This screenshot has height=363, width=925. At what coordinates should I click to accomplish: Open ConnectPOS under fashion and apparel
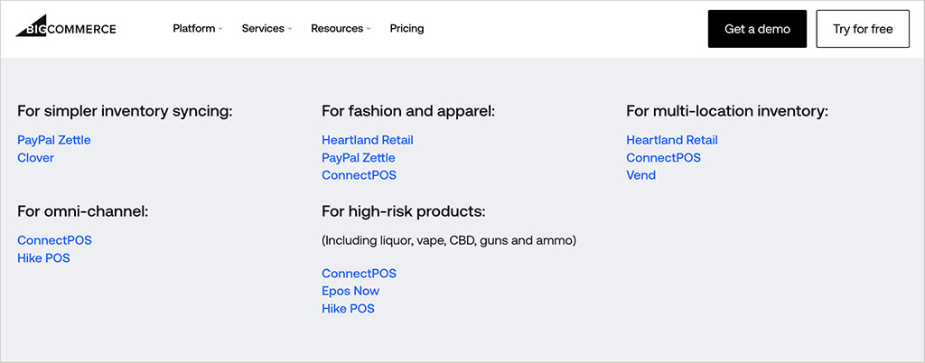point(360,175)
